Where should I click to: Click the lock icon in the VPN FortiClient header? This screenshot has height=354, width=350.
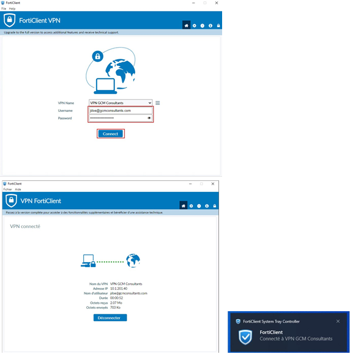click(x=215, y=206)
